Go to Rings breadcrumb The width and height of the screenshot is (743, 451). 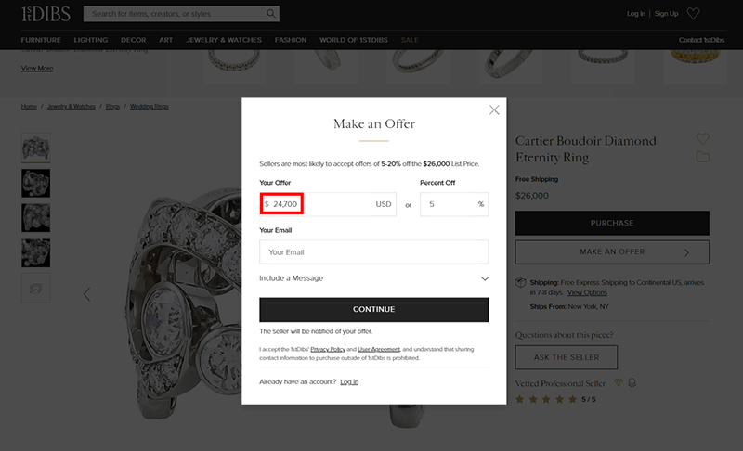[112, 106]
